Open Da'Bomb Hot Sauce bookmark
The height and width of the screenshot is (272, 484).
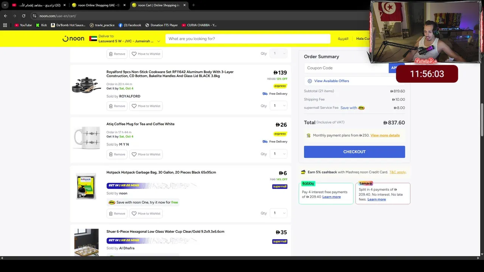point(68,25)
